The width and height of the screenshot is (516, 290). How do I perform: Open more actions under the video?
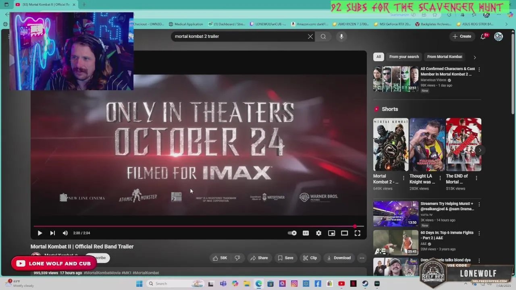pos(362,258)
